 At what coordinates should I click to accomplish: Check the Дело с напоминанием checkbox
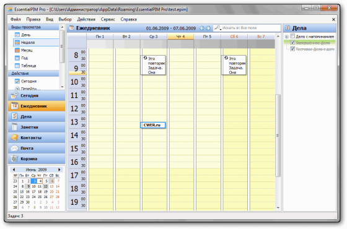coord(292,36)
